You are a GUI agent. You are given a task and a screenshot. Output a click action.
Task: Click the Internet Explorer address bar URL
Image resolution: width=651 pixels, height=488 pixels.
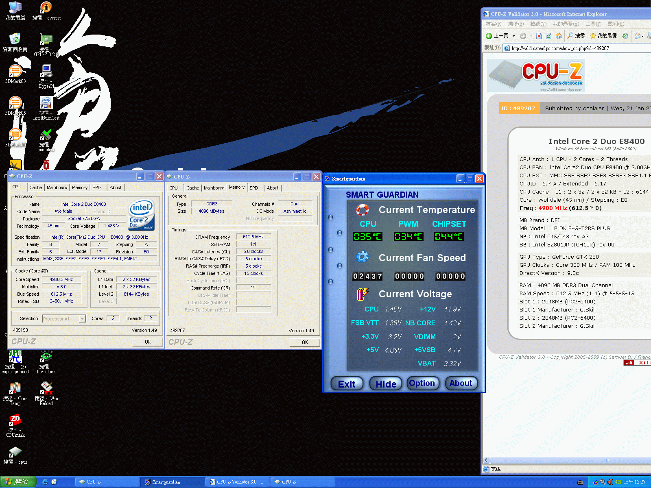pyautogui.click(x=560, y=48)
